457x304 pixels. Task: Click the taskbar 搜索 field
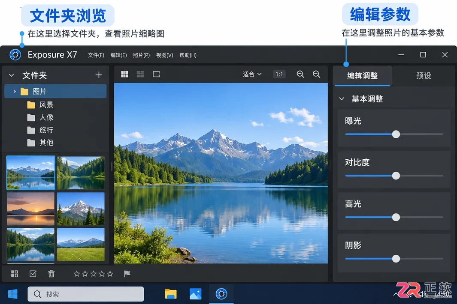coord(86,294)
